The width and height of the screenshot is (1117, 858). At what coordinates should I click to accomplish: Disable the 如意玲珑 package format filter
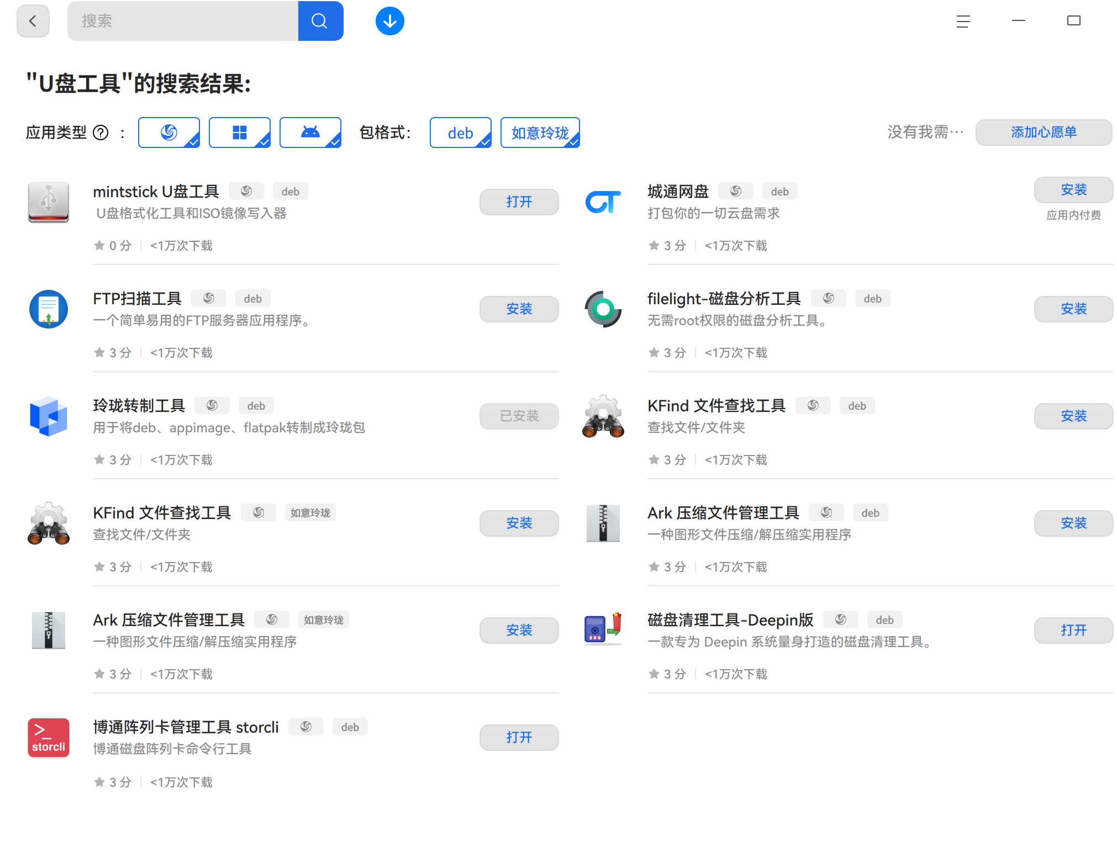point(540,133)
